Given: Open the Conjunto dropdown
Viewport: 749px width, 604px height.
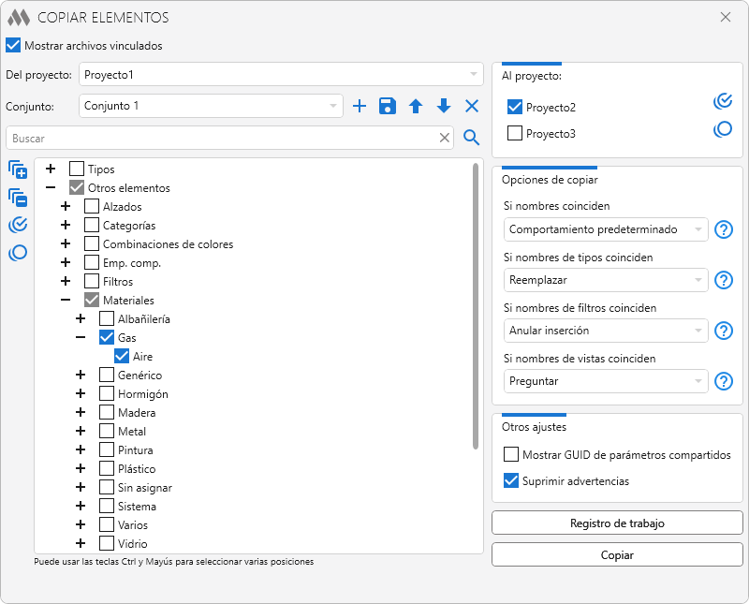Looking at the screenshot, I should [x=211, y=106].
